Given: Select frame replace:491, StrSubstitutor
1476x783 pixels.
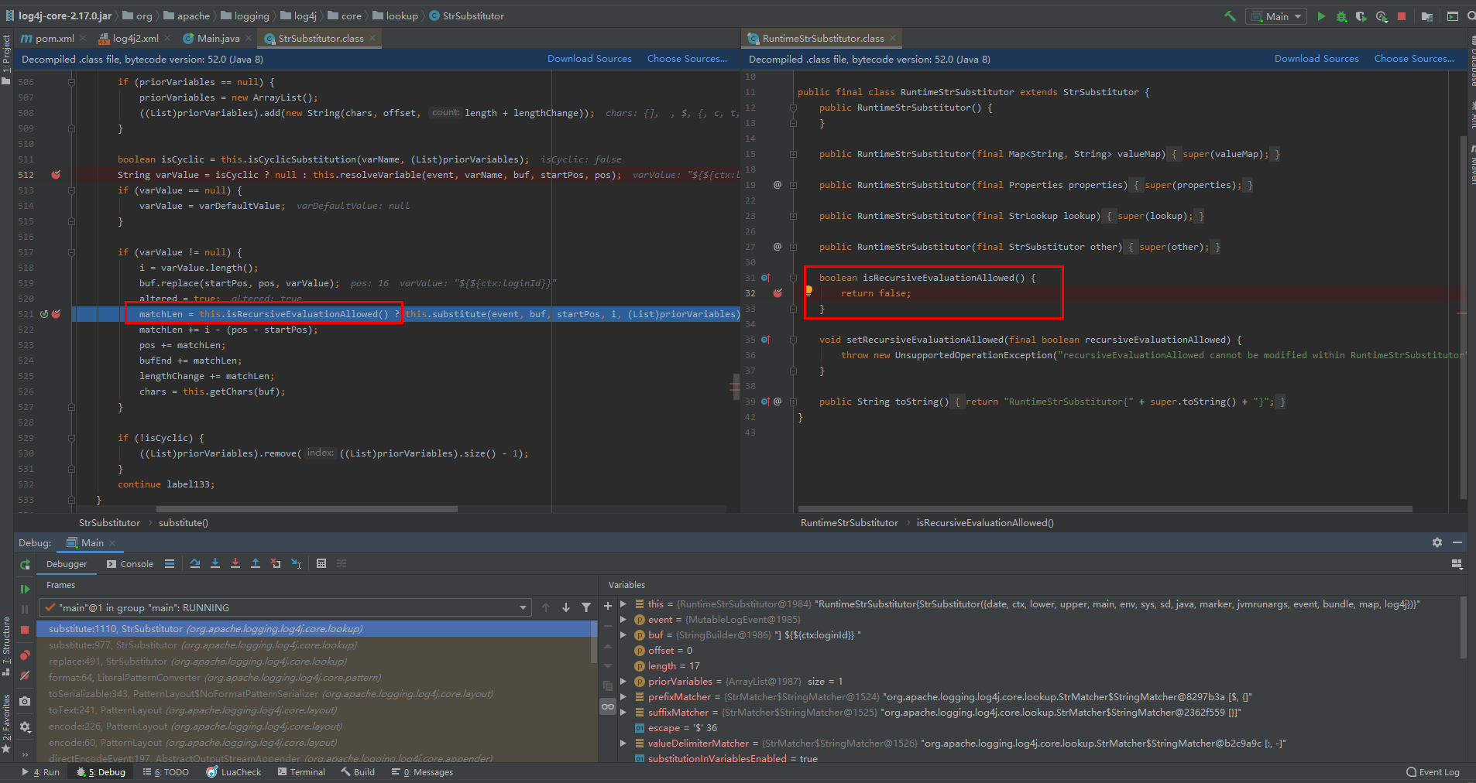Looking at the screenshot, I should pos(314,662).
